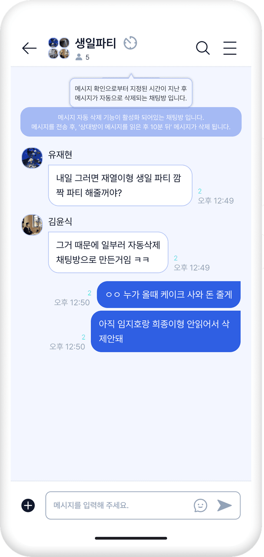
Task: Tap the home indicator bar at the bottom
Action: tap(132, 538)
